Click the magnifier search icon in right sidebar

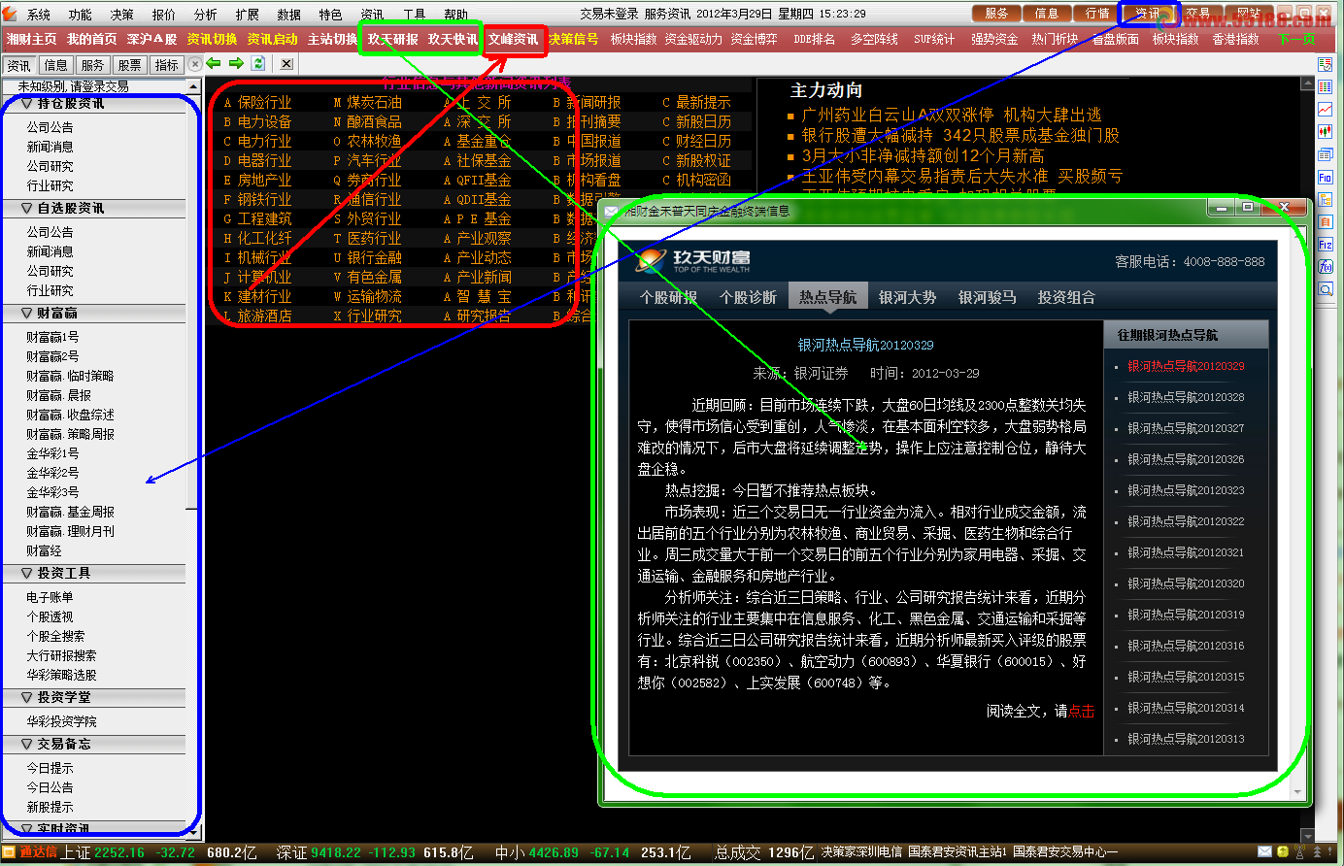tap(1326, 289)
